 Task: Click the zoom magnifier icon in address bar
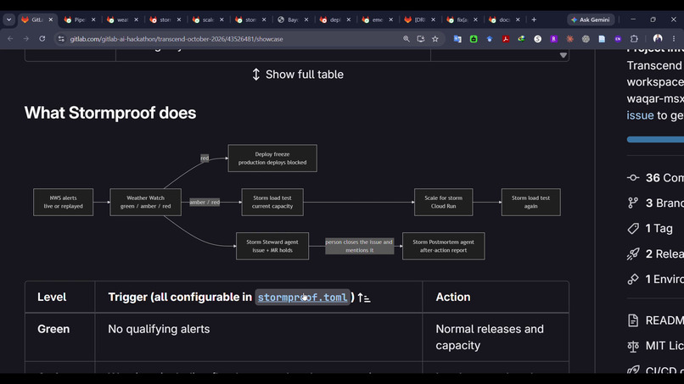(x=406, y=39)
